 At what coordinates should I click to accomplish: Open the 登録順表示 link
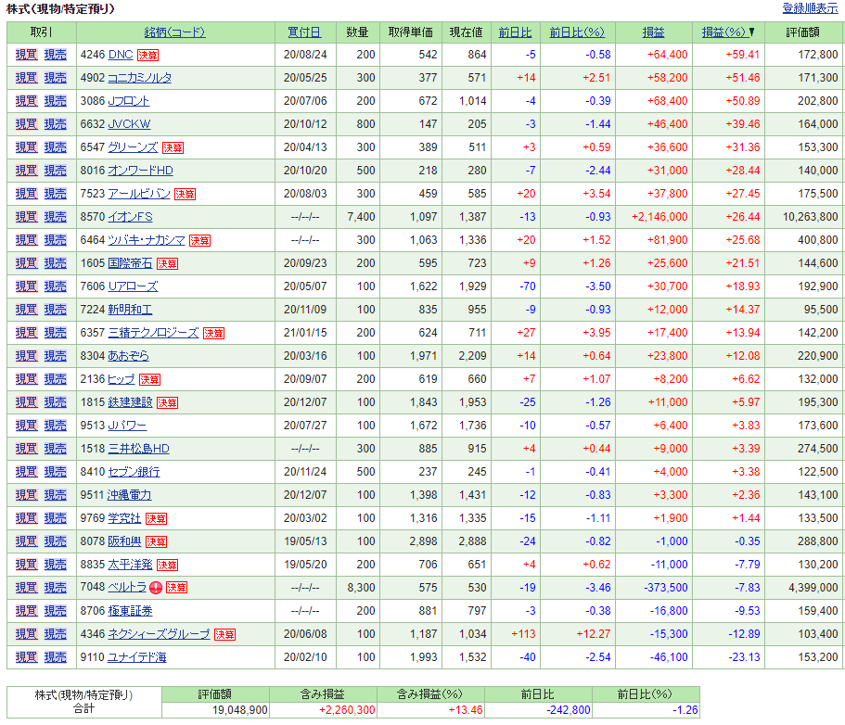[x=810, y=8]
